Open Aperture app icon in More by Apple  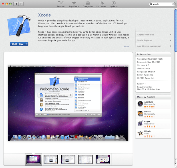(140, 104)
